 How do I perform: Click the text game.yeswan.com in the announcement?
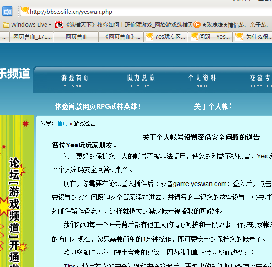(200, 184)
